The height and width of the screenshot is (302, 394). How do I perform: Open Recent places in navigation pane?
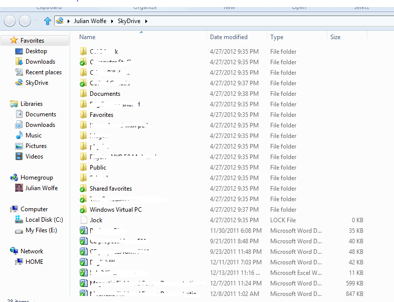tap(44, 72)
